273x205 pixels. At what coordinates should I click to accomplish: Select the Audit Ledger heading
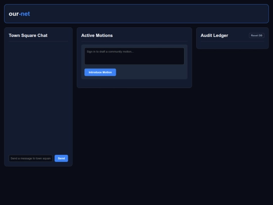(214, 35)
